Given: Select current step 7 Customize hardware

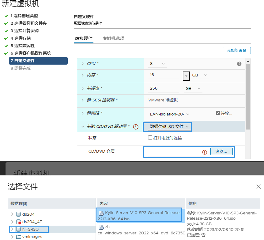Looking at the screenshot, I should (x=38, y=61).
